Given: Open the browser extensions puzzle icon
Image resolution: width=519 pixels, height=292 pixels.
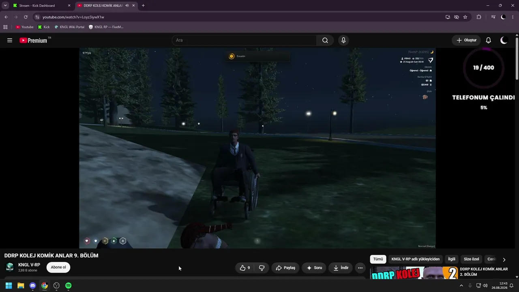Looking at the screenshot, I should click(x=479, y=17).
